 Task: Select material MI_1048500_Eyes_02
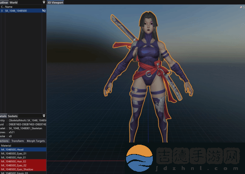23,165
